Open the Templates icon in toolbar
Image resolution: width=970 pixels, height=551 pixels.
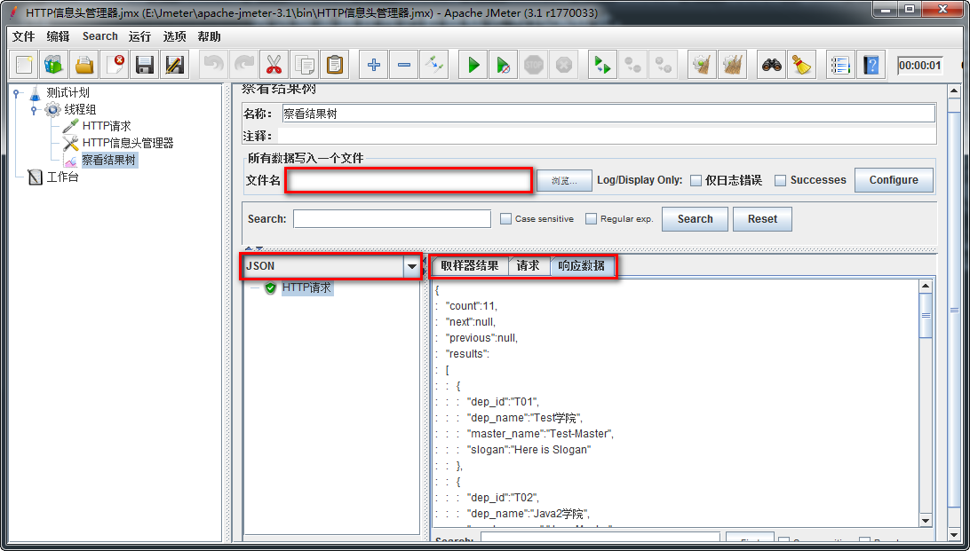click(x=54, y=64)
